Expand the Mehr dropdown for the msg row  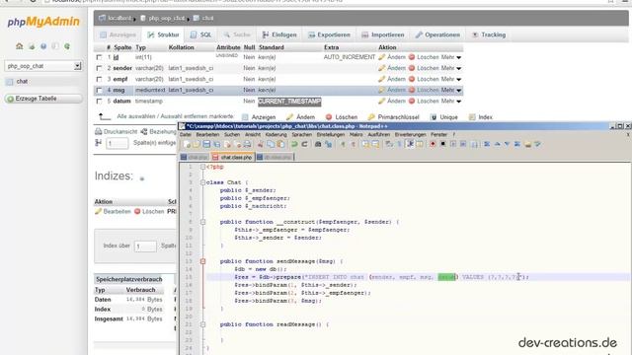coord(451,90)
